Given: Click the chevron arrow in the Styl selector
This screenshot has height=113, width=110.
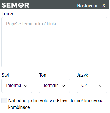Looking at the screenshot, I should pyautogui.click(x=25, y=86).
